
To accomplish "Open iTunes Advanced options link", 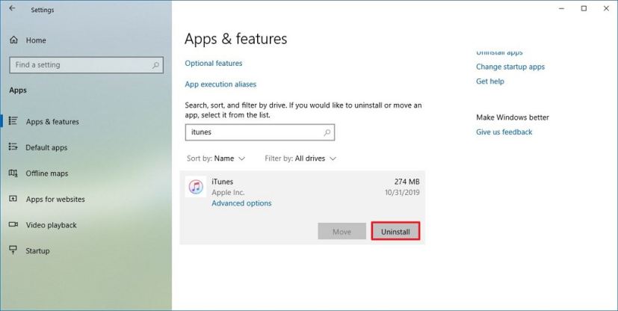I will [x=241, y=203].
